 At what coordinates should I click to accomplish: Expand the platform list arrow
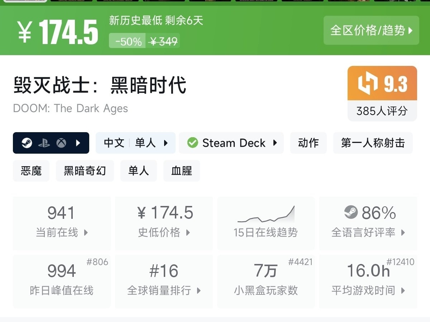pyautogui.click(x=78, y=143)
